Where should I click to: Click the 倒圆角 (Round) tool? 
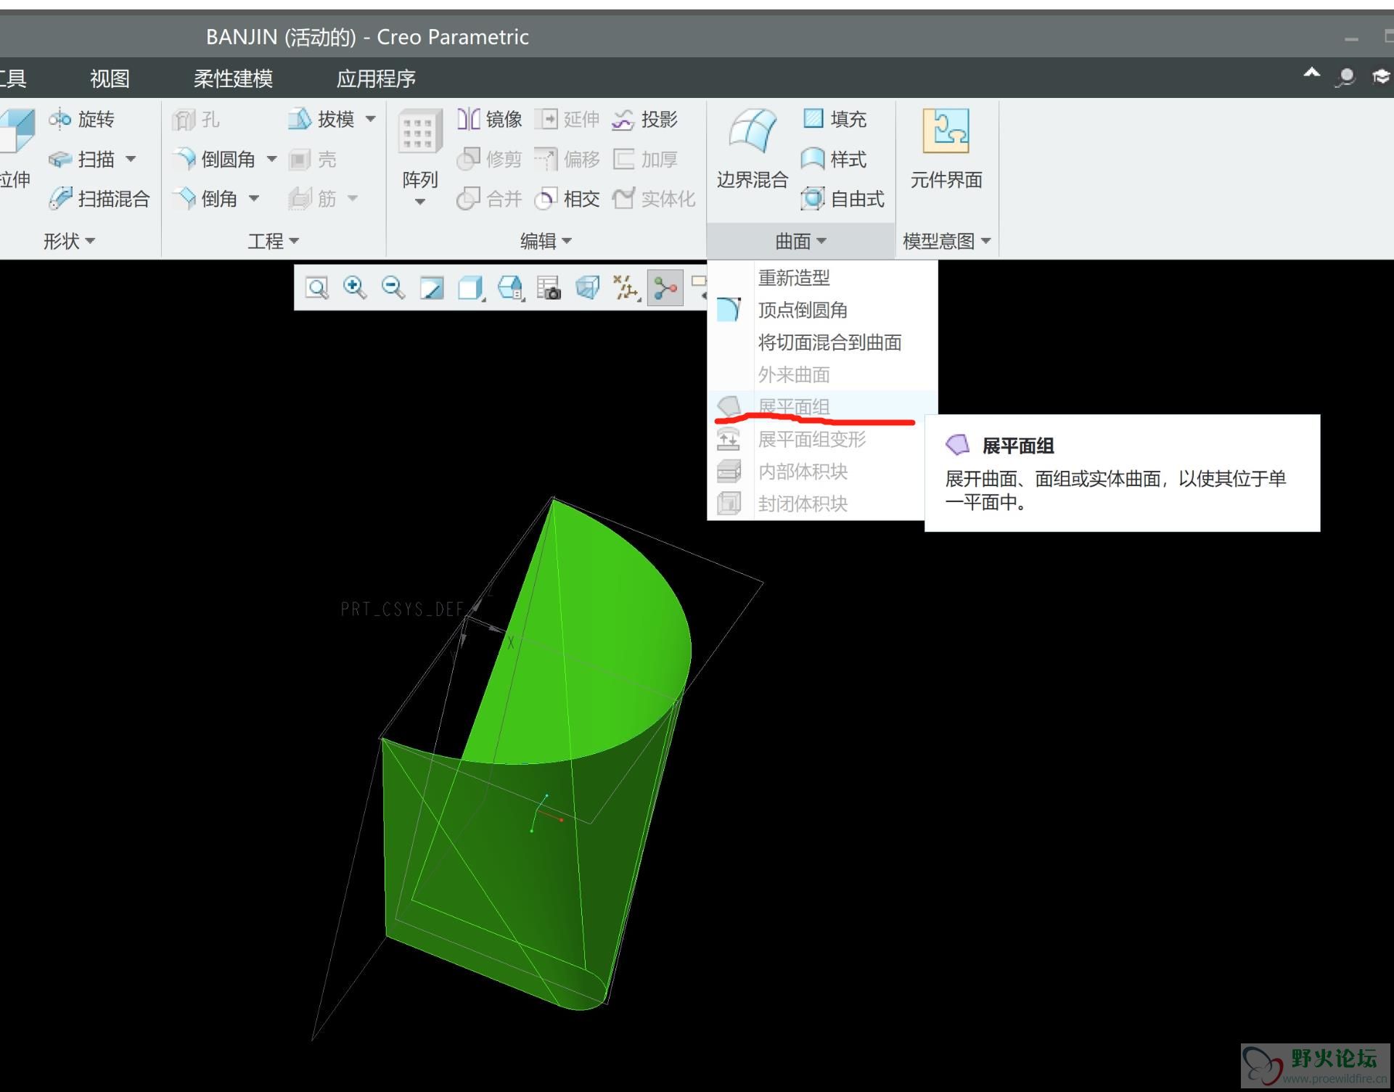214,159
